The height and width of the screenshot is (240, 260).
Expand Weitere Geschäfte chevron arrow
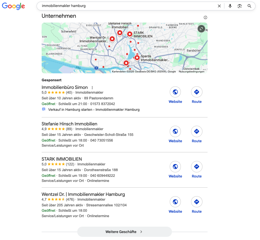(141, 232)
